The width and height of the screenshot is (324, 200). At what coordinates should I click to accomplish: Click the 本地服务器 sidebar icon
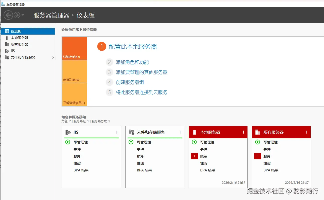tap(7, 38)
